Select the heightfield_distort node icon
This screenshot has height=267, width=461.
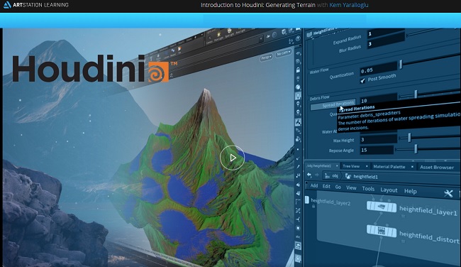pyautogui.click(x=382, y=231)
